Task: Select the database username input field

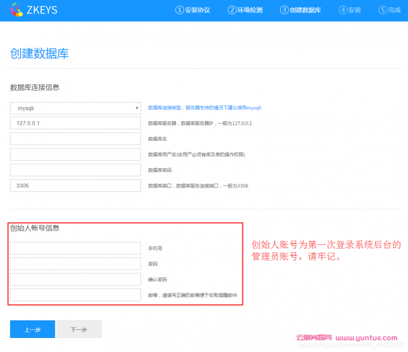Action: pos(76,154)
